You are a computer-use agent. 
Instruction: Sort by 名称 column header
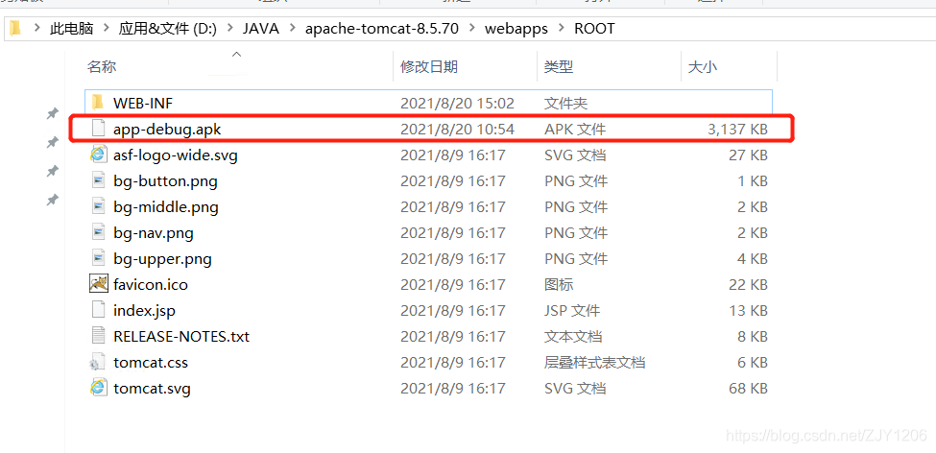point(102,67)
